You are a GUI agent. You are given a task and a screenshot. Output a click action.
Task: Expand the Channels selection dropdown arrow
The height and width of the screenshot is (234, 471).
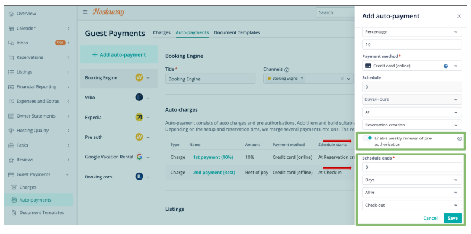click(x=349, y=79)
